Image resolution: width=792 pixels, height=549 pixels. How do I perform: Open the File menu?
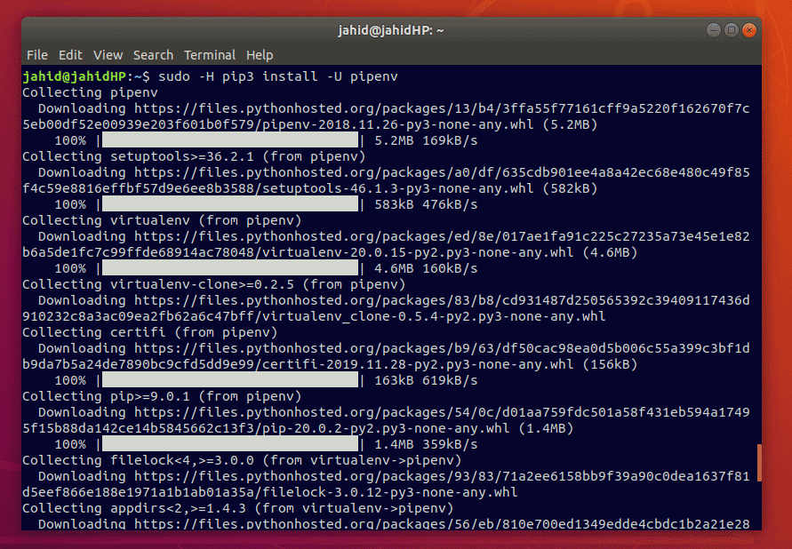[x=36, y=55]
